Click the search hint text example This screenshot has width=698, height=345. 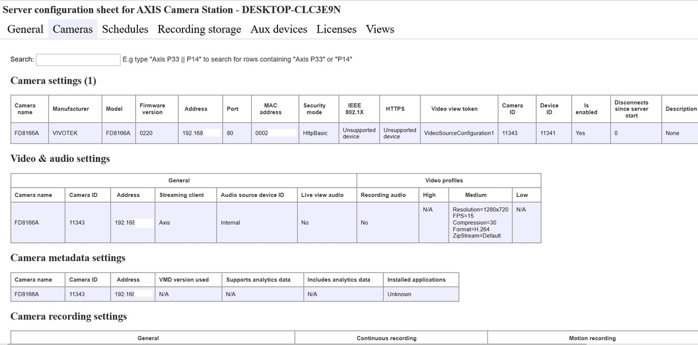(x=237, y=59)
